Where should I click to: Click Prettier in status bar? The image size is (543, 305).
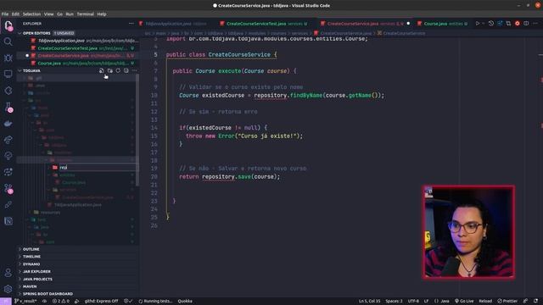click(x=507, y=301)
